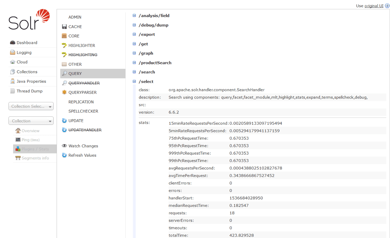Click the info icon beside original UI
This screenshot has height=238, width=390.
pyautogui.click(x=387, y=6)
